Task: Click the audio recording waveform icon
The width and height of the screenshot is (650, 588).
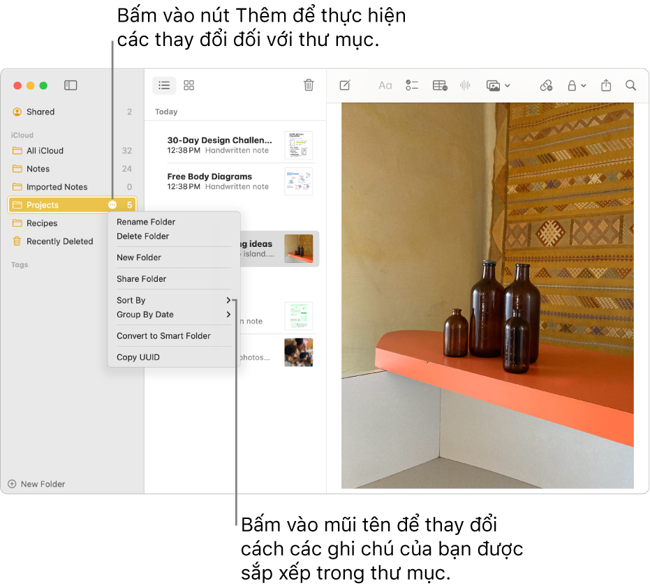Action: 465,86
